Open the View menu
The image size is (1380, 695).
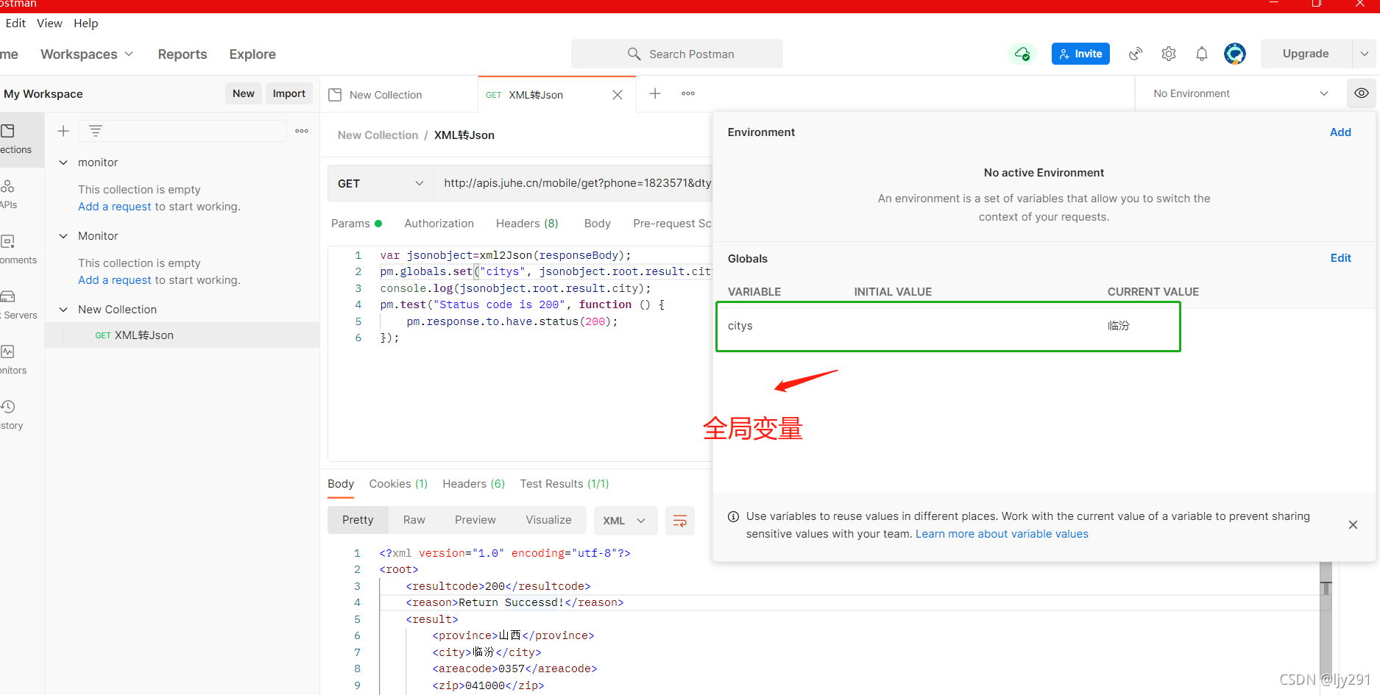click(x=49, y=23)
